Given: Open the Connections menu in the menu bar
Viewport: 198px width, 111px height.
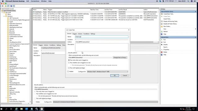Looking at the screenshot, I should click(x=35, y=1).
